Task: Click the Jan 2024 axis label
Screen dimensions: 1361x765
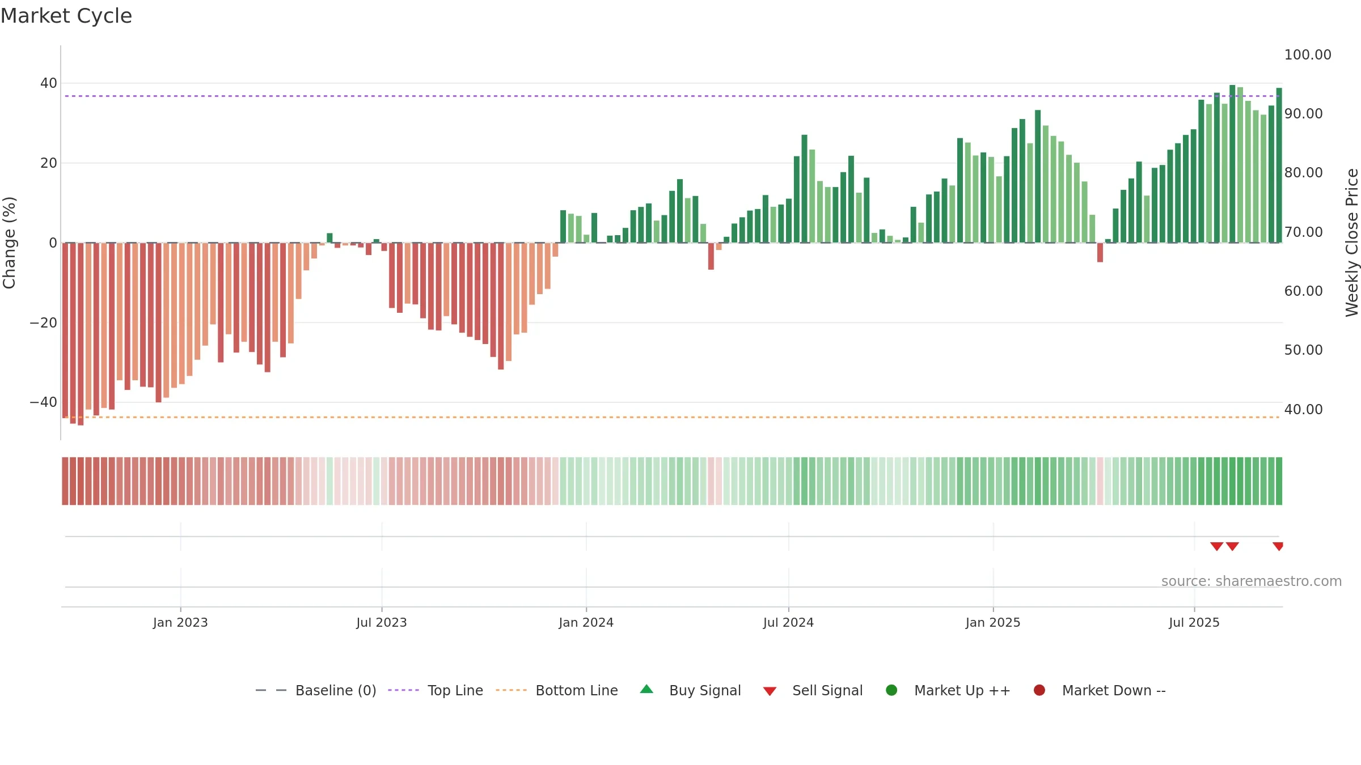Action: tap(586, 622)
